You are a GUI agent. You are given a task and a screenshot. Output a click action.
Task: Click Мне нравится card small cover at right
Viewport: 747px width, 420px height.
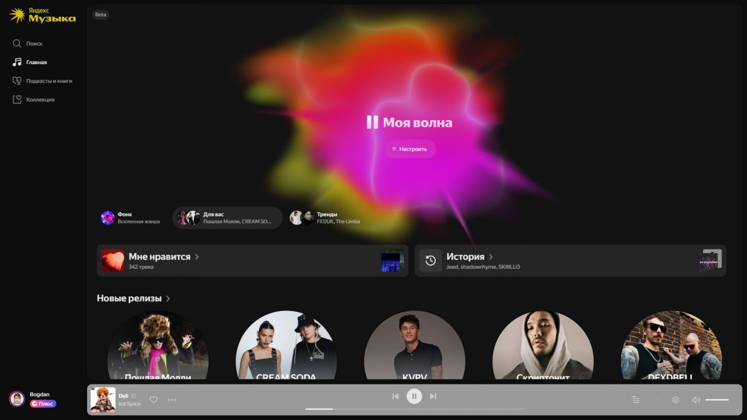click(x=392, y=261)
